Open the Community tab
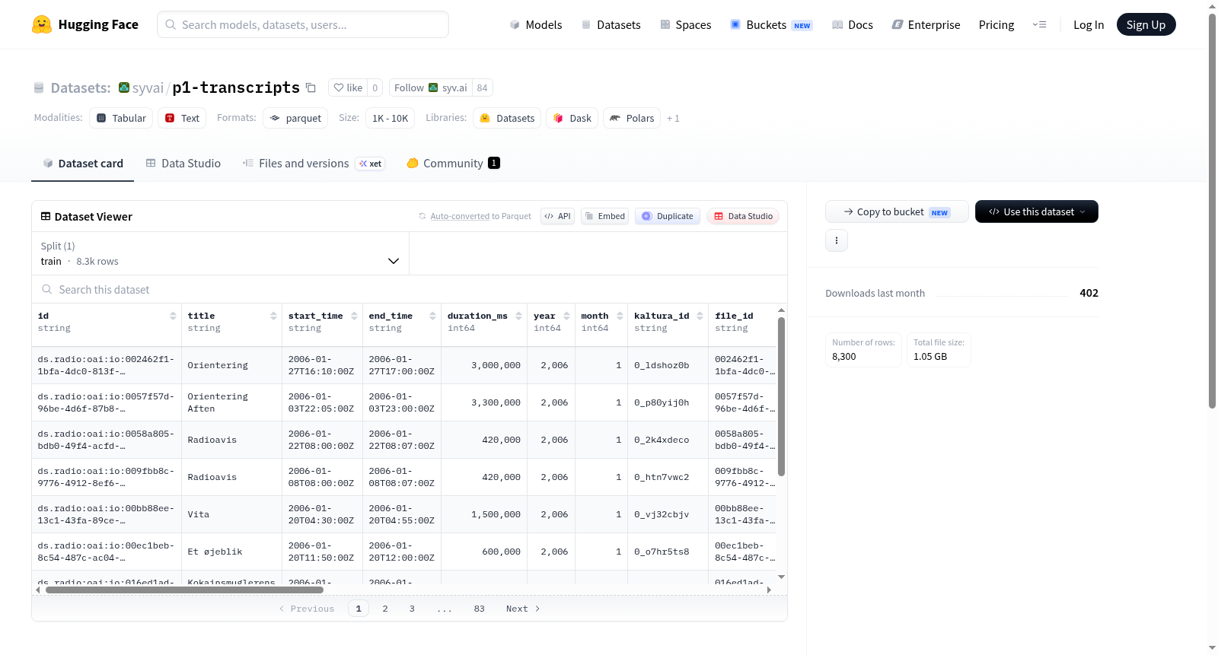Viewport: 1218px width, 655px height. (x=453, y=163)
